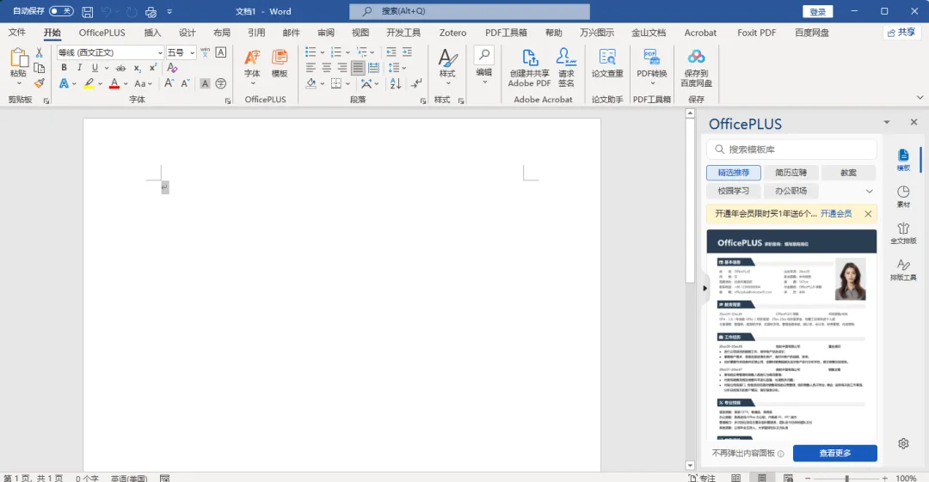929x482 pixels.
Task: Open the 设计 ribbon tab
Action: click(188, 33)
